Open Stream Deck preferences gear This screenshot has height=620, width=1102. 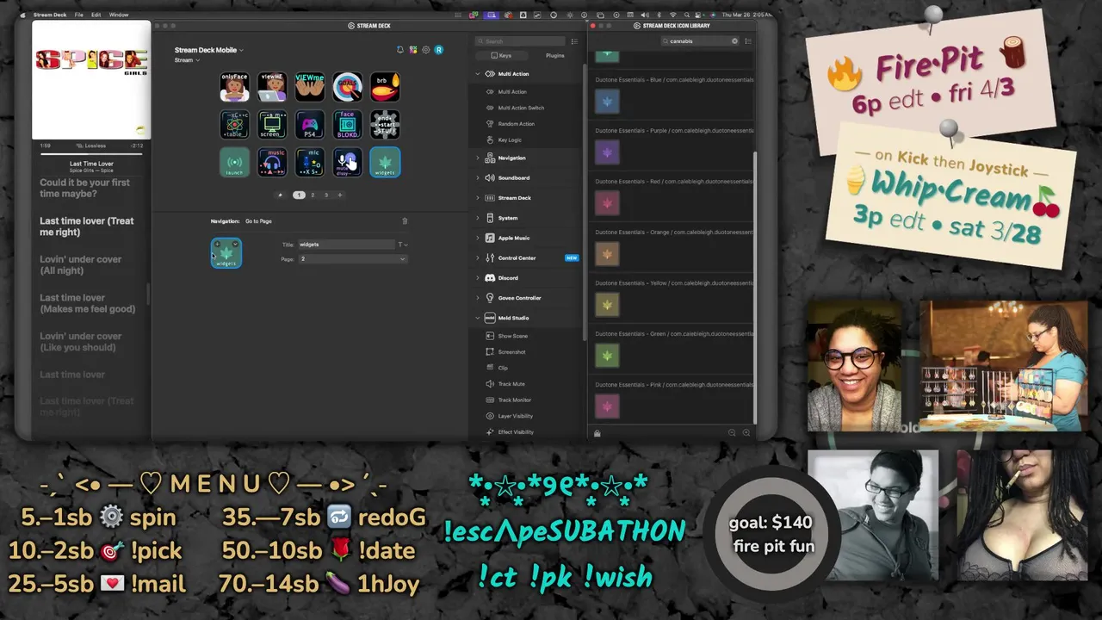click(426, 50)
